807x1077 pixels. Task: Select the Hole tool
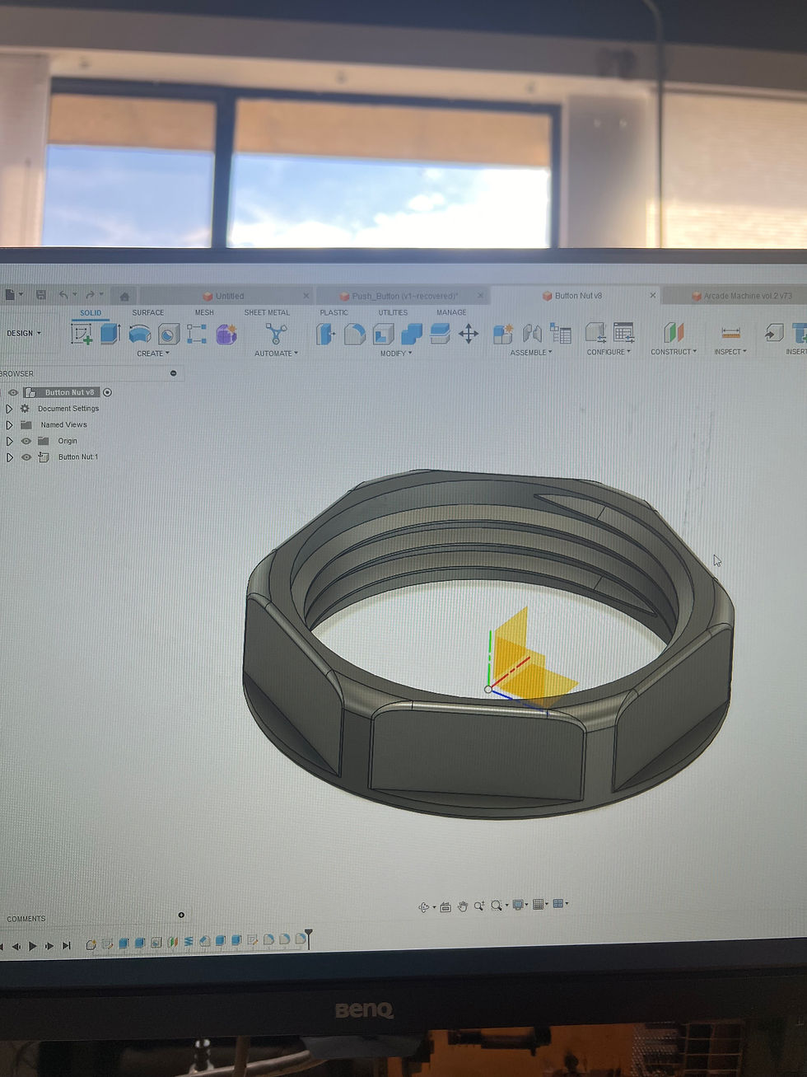point(169,334)
